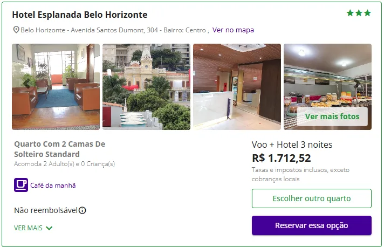Go to previous photo with left arrow
The width and height of the screenshot is (384, 247).
click(26, 83)
